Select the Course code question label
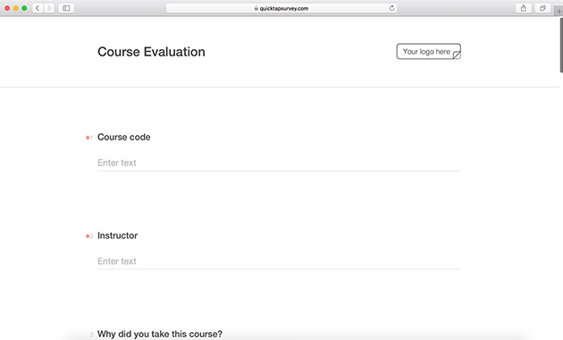The height and width of the screenshot is (340, 563). 124,137
